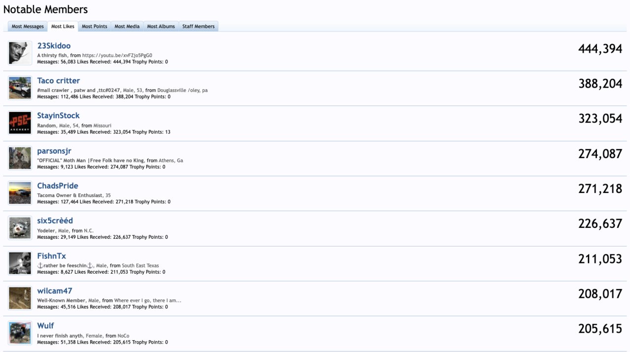Click the large 274,087 likes count

click(x=600, y=154)
